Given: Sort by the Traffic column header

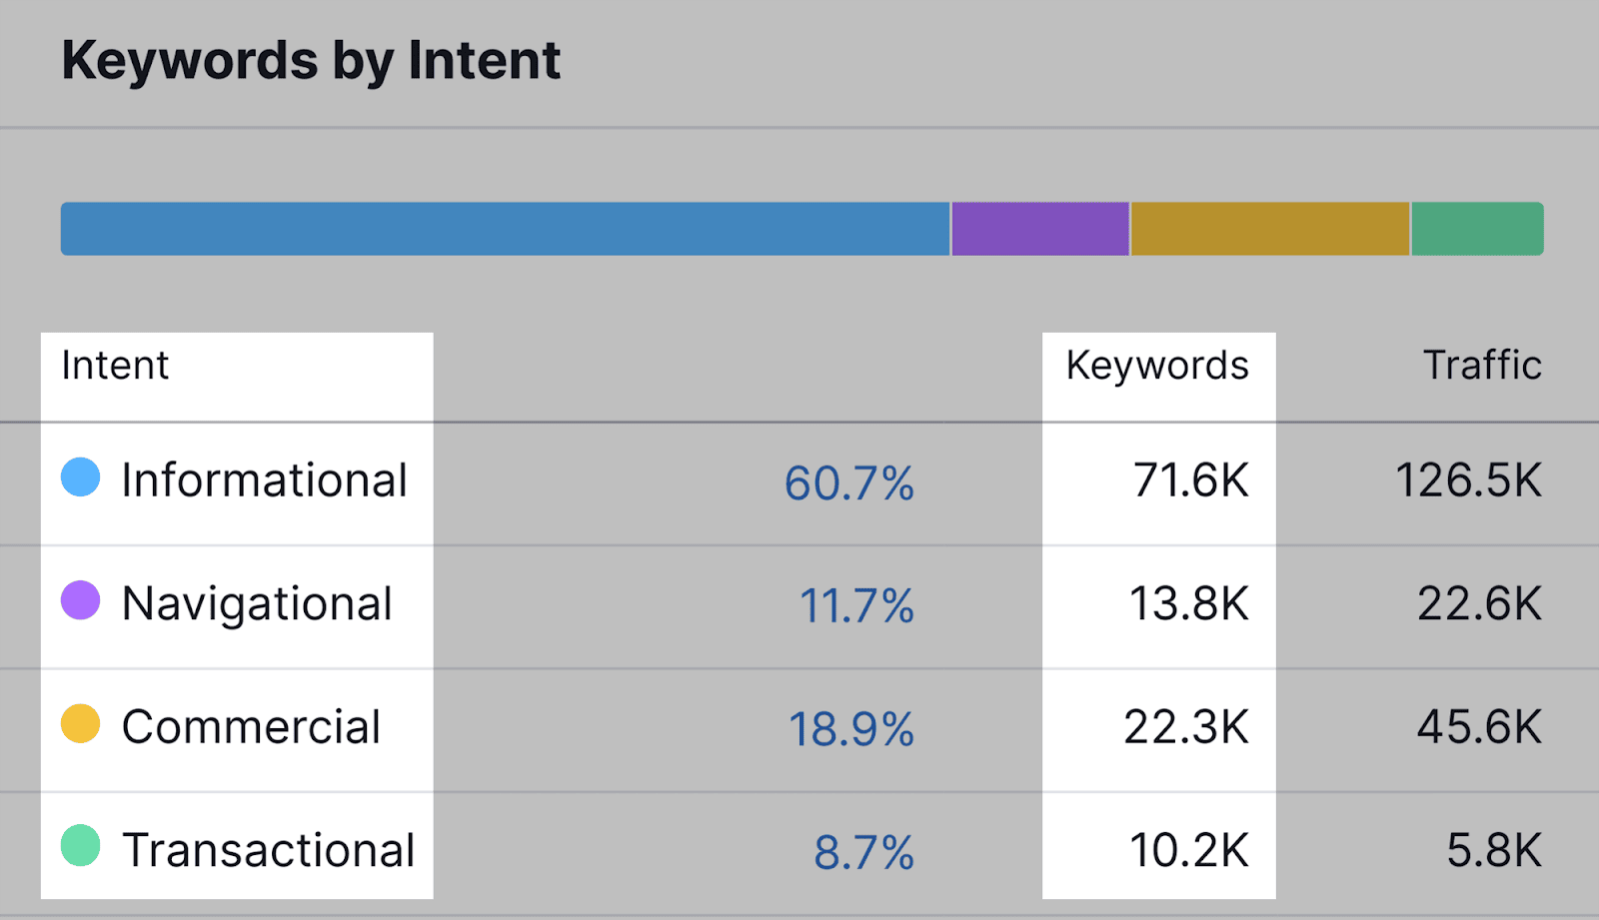Looking at the screenshot, I should coord(1482,366).
